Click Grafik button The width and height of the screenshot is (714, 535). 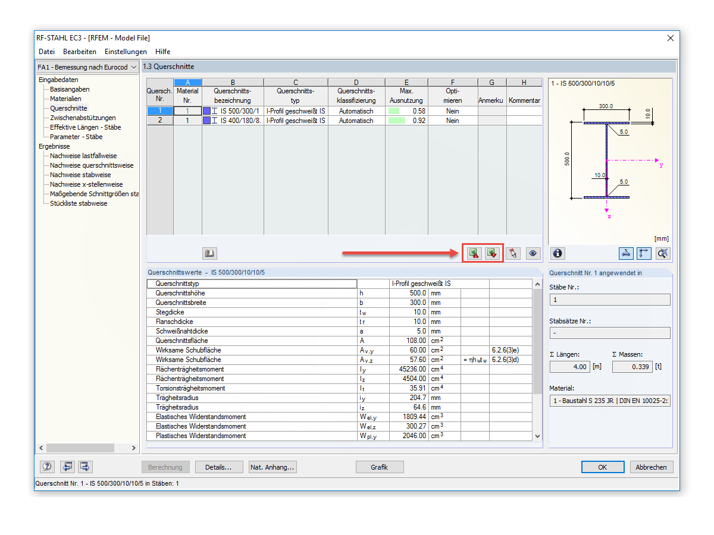[380, 467]
